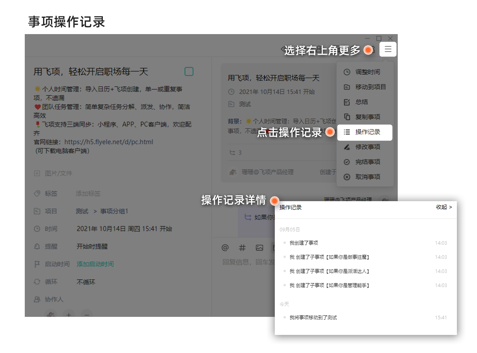Image resolution: width=477 pixels, height=353 pixels.
Task: Open the 提醒 setting showing 开始时提醒
Action: [92, 247]
